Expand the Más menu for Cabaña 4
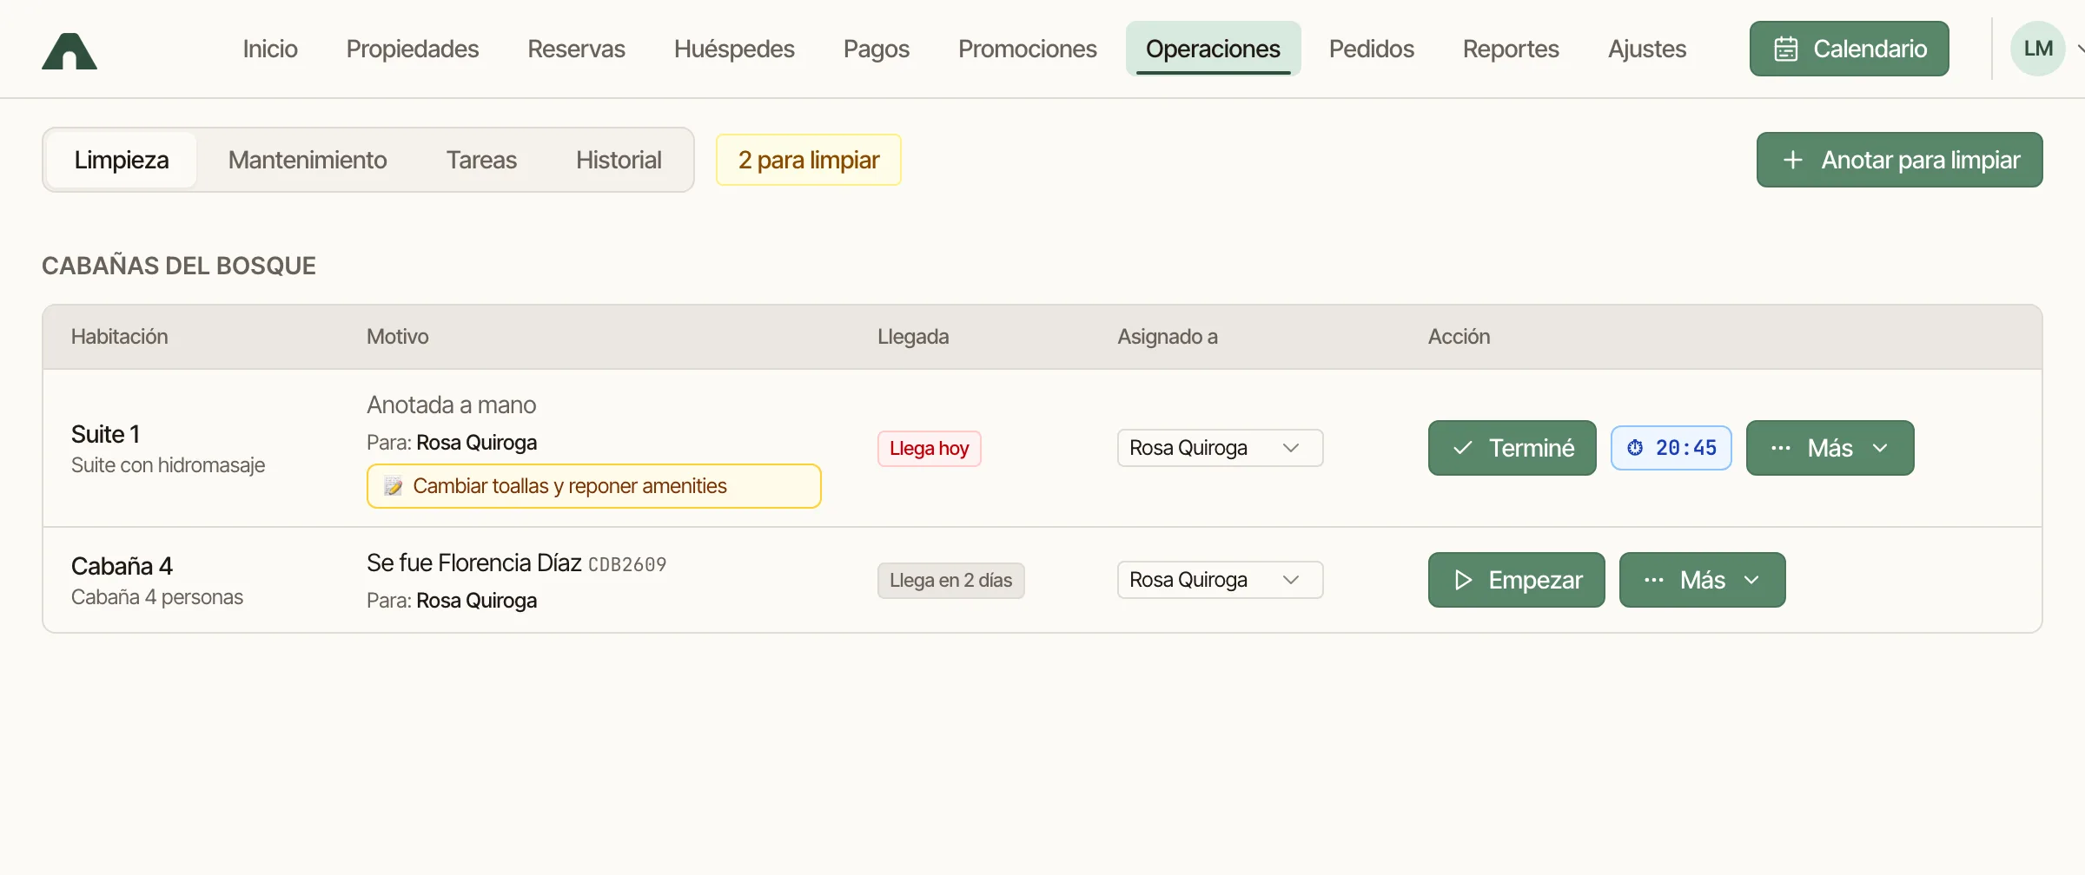Image resolution: width=2085 pixels, height=875 pixels. (1702, 580)
